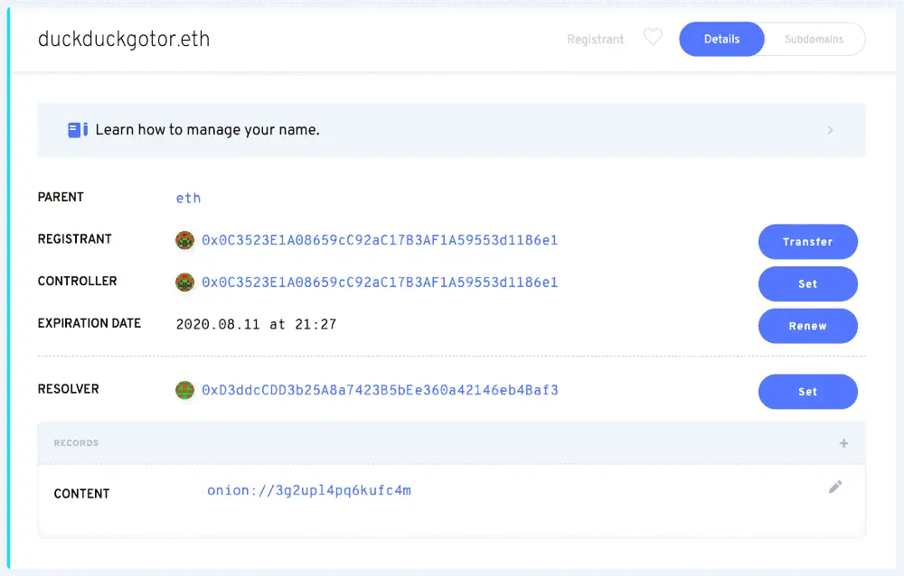
Task: Click Set button in the Resolver row
Action: (x=807, y=392)
